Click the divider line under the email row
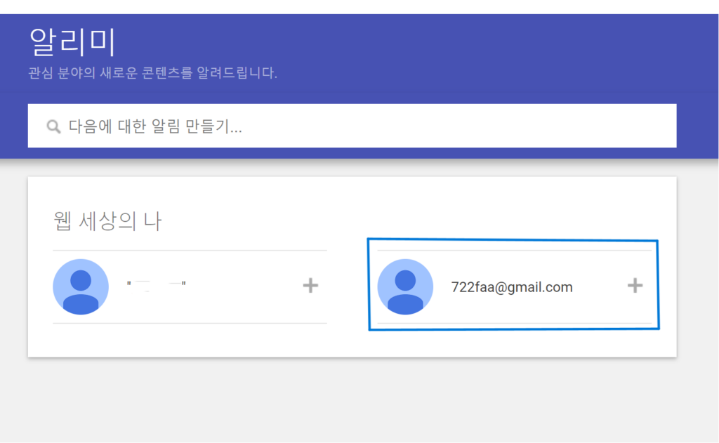Screen dimensions: 719x443 pyautogui.click(x=514, y=324)
